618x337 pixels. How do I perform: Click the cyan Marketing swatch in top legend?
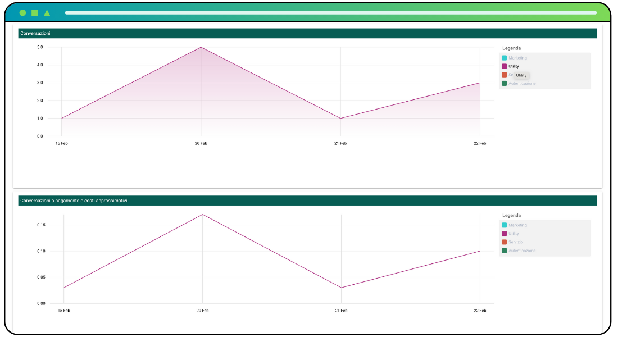[504, 58]
